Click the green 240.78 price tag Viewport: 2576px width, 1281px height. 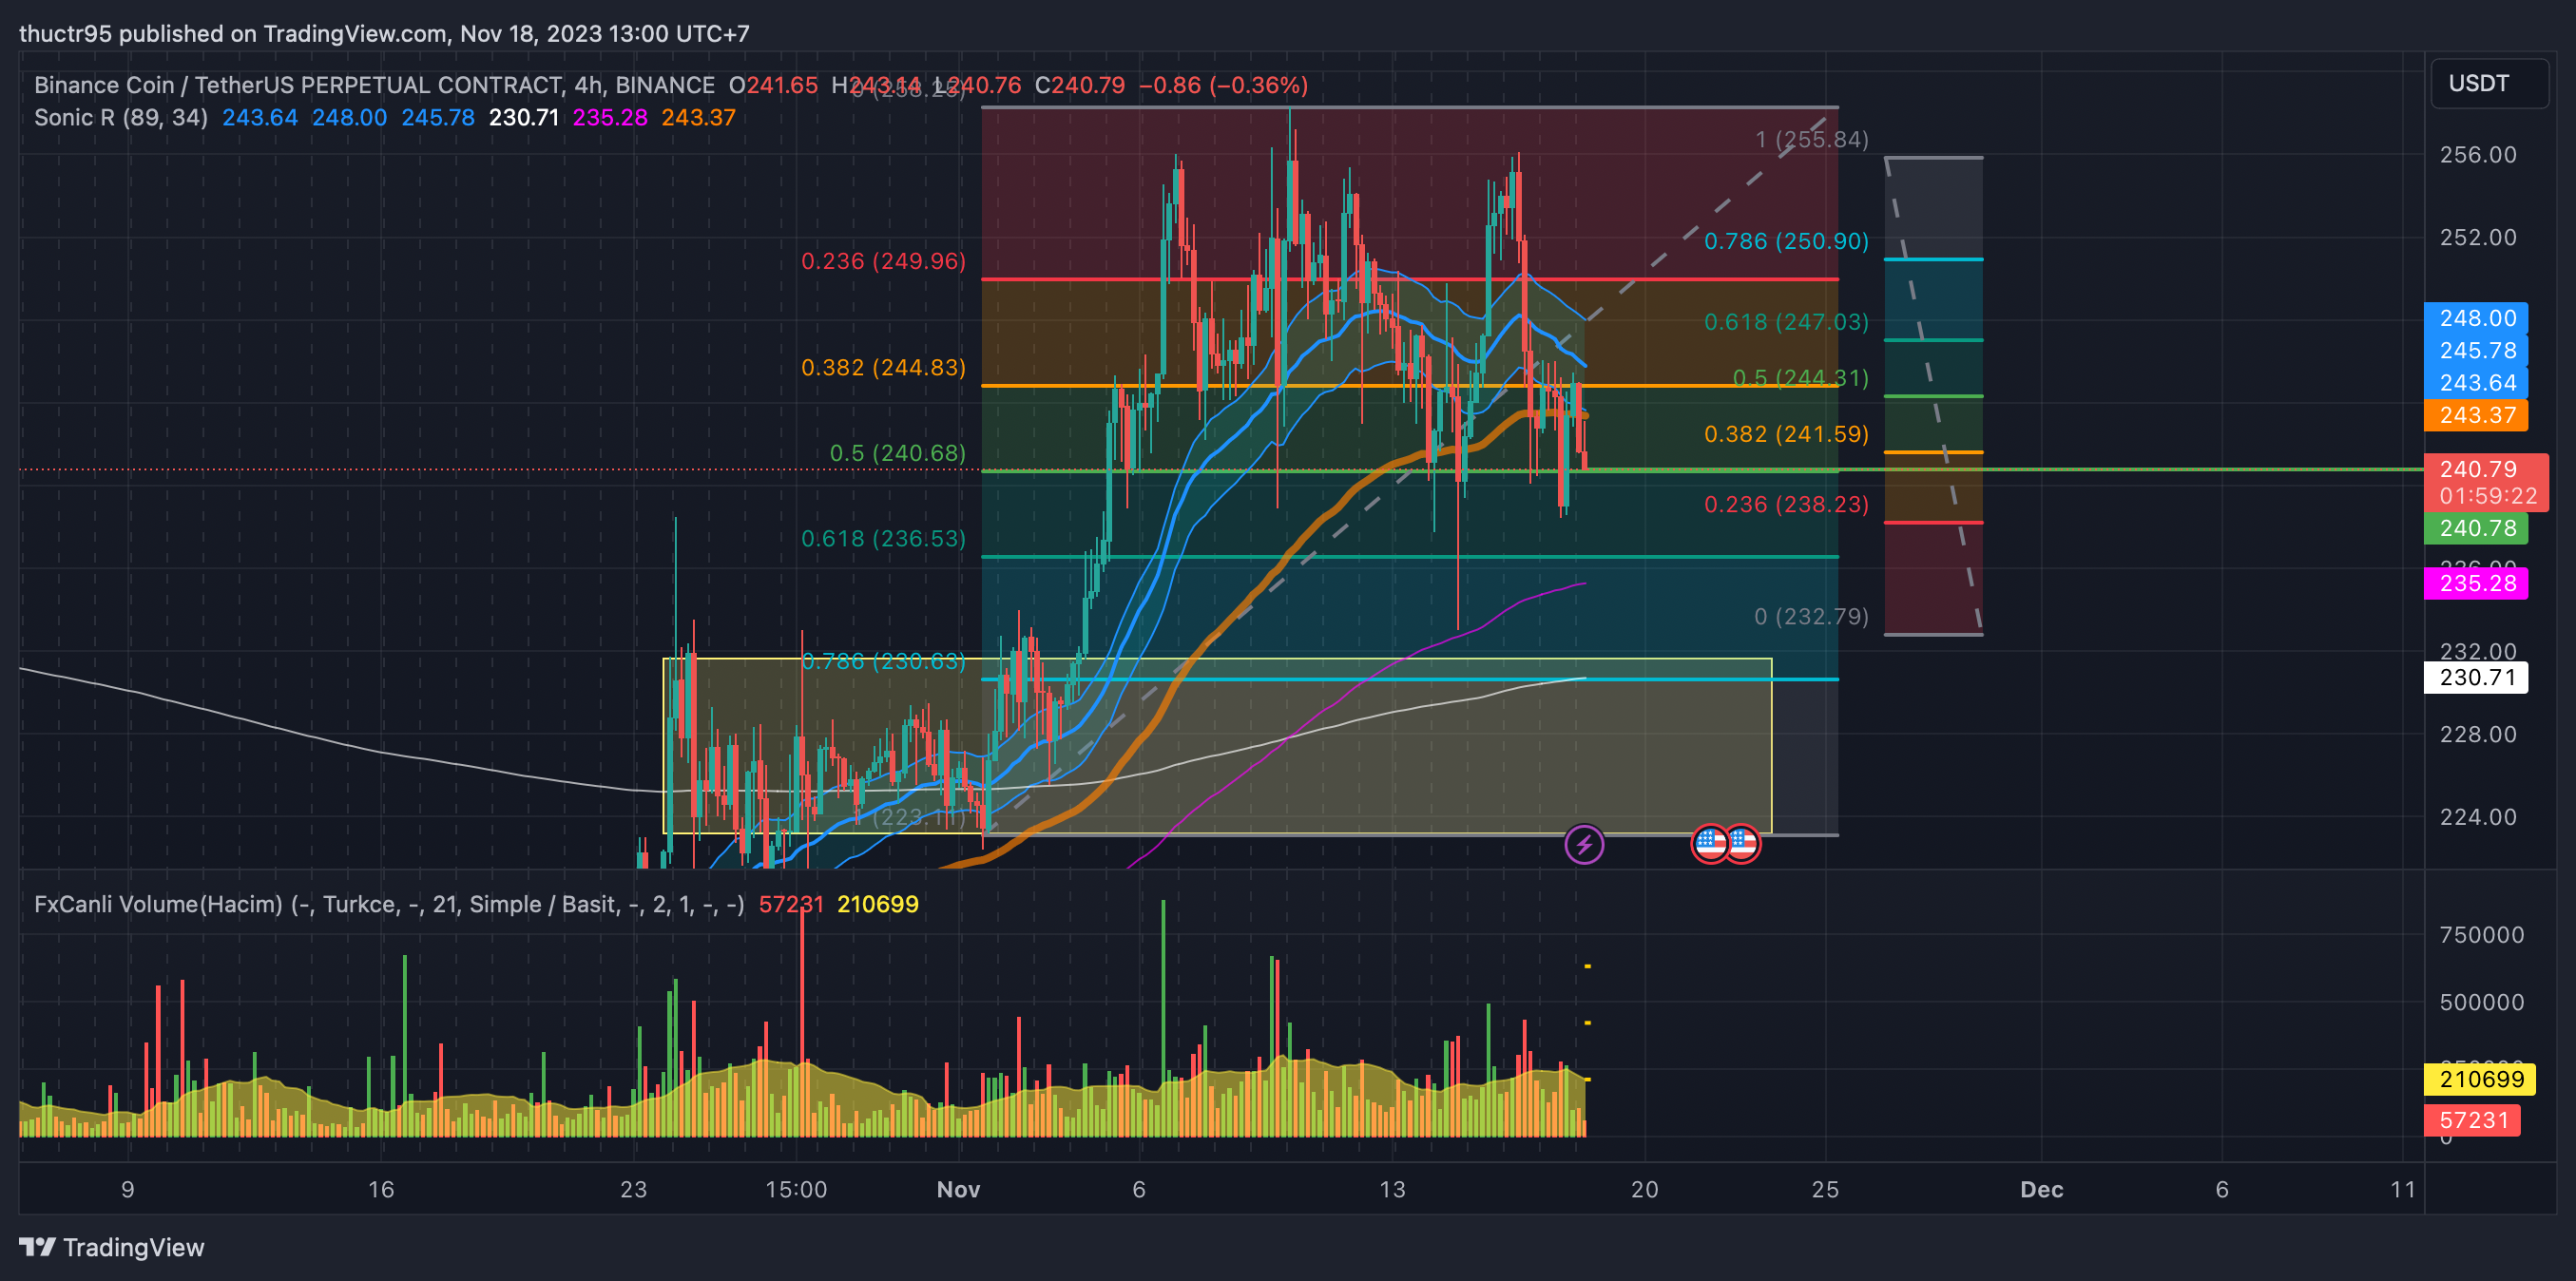pos(2476,528)
